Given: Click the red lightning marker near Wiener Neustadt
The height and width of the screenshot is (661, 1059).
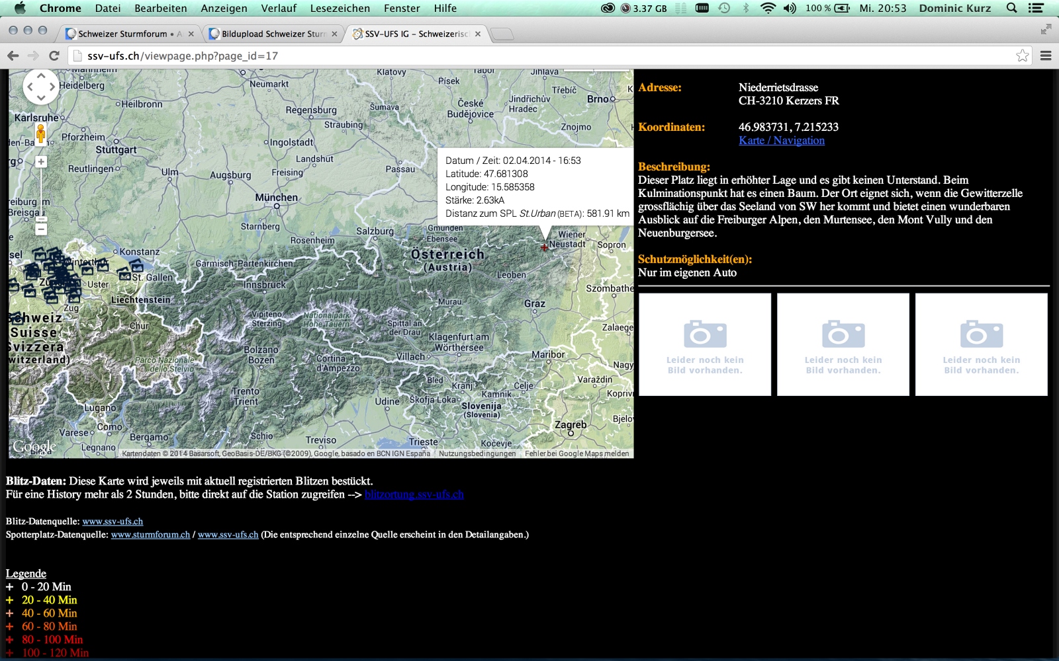Looking at the screenshot, I should [544, 248].
